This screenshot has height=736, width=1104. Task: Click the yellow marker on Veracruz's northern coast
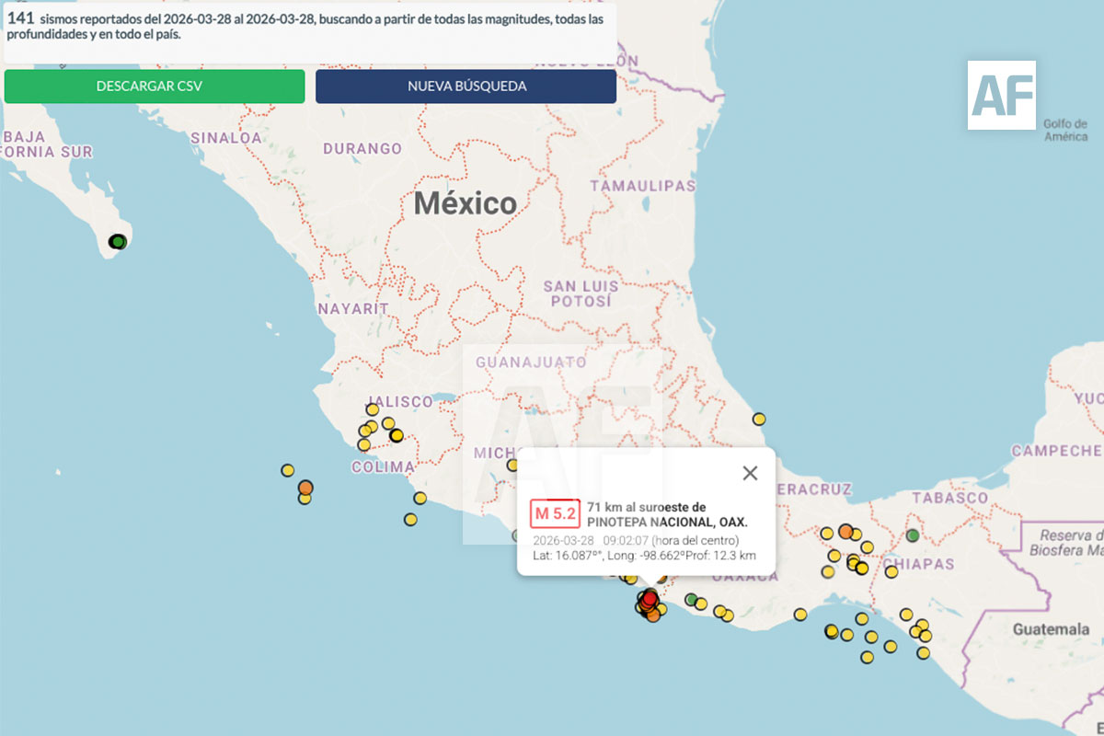coord(759,419)
